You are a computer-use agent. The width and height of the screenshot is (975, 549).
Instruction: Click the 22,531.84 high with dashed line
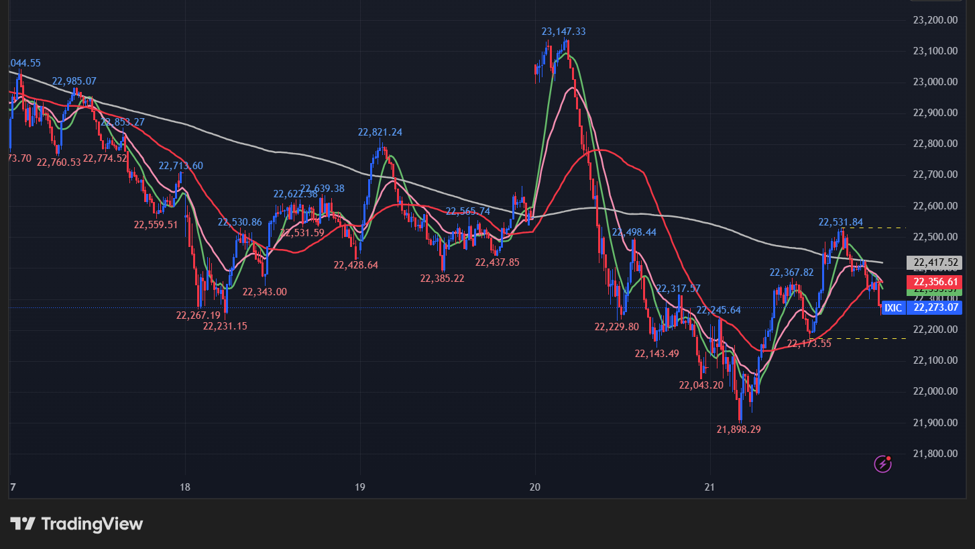click(x=840, y=222)
